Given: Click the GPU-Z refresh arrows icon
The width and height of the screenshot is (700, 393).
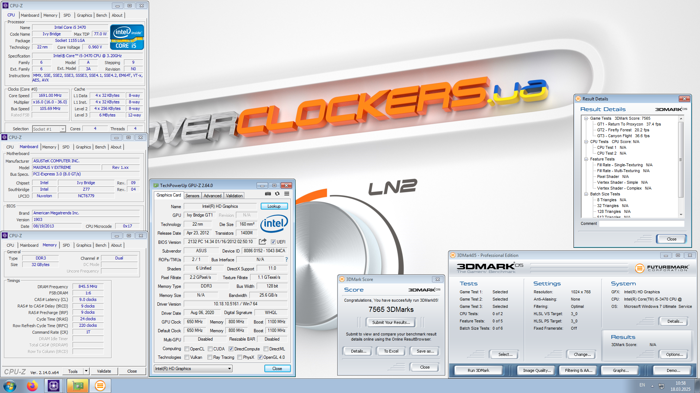Looking at the screenshot, I should [277, 194].
